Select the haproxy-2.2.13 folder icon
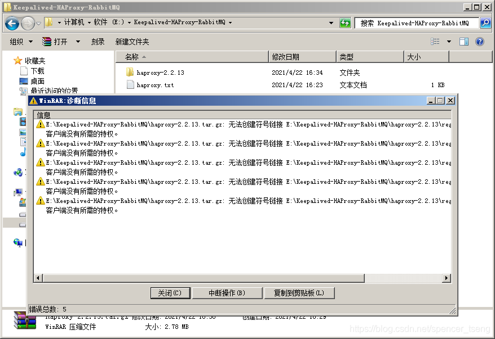Image resolution: width=495 pixels, height=339 pixels. 130,73
